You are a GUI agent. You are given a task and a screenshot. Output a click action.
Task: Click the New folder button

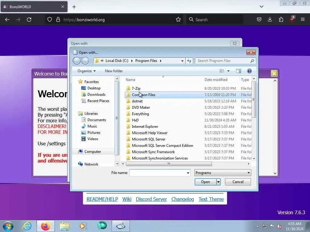(x=114, y=71)
